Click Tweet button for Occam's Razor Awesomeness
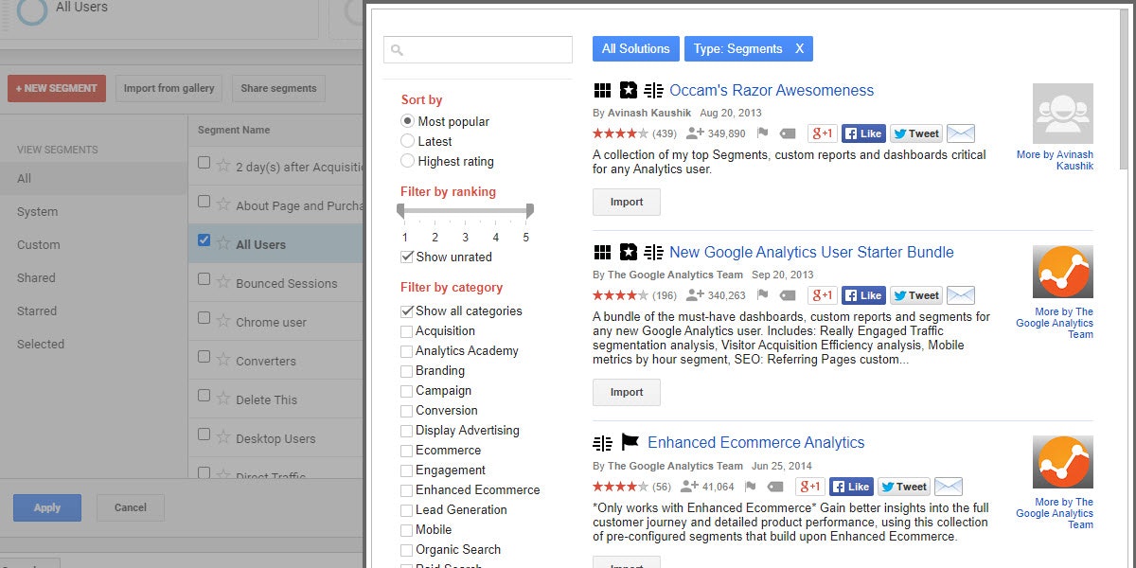The image size is (1136, 568). 915,133
